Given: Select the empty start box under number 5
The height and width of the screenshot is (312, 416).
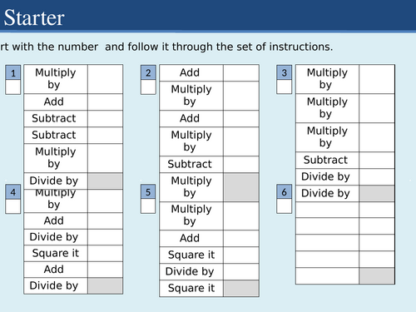Looking at the screenshot, I should pos(148,206).
